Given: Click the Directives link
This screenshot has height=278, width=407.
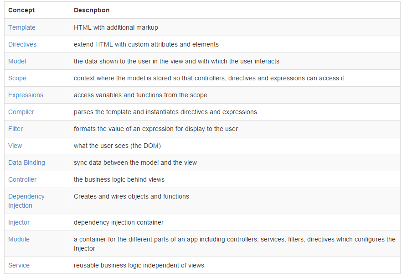Looking at the screenshot, I should (x=22, y=44).
